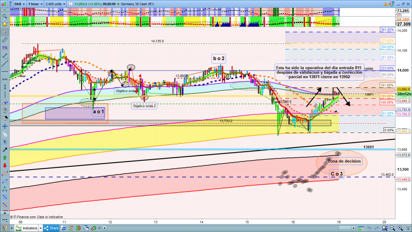
Task: Click the 13,882.6 current price label
Action: [403, 89]
